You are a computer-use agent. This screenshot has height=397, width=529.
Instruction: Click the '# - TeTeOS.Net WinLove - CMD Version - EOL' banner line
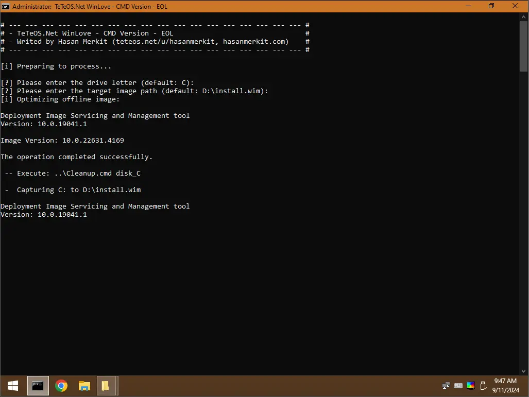tap(155, 33)
